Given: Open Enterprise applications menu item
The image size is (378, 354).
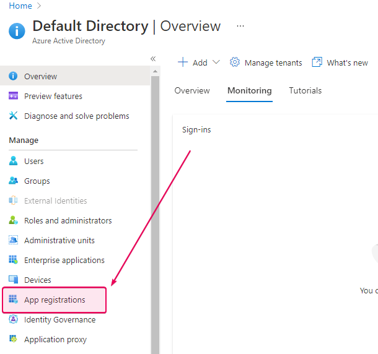Looking at the screenshot, I should click(64, 261).
